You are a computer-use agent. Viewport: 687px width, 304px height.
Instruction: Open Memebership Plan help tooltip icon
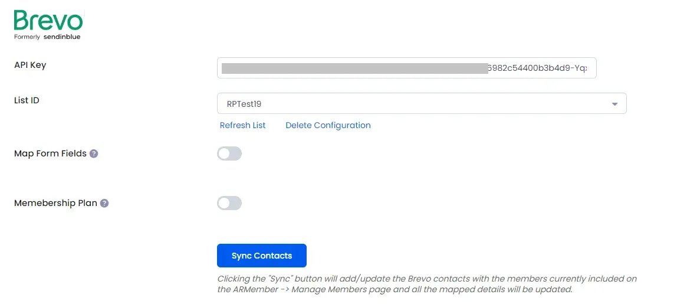click(x=104, y=204)
